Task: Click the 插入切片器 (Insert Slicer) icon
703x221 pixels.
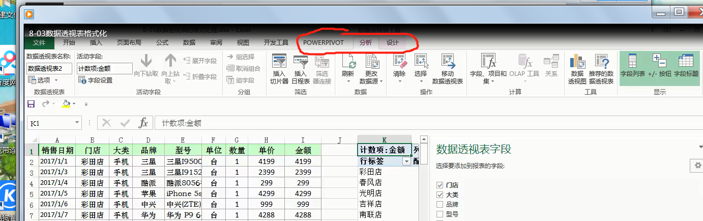Action: (279, 62)
